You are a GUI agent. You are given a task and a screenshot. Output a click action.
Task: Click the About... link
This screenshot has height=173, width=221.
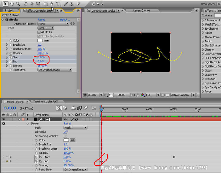(65, 20)
